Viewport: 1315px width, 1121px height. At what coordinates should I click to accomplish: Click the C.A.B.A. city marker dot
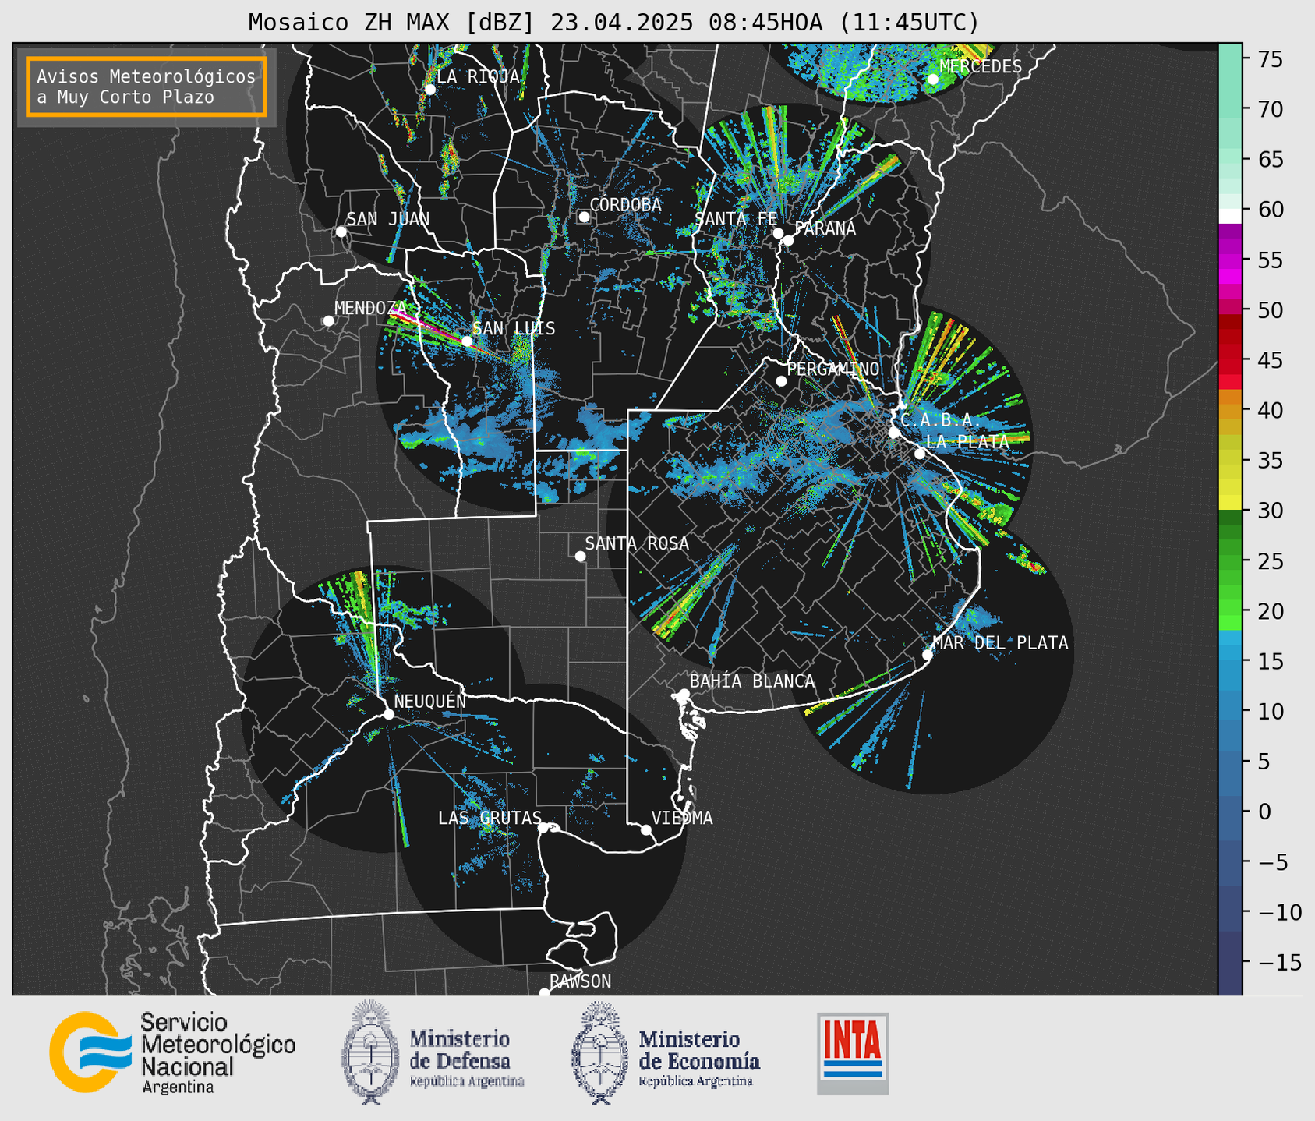coord(894,432)
